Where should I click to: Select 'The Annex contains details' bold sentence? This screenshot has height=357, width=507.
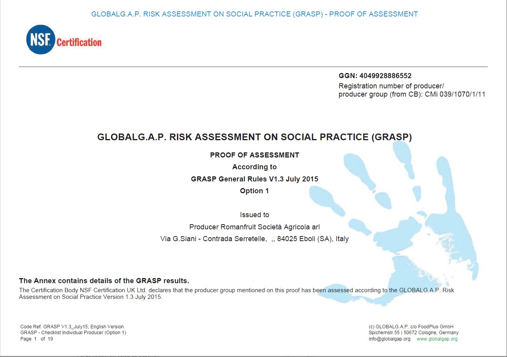point(104,281)
